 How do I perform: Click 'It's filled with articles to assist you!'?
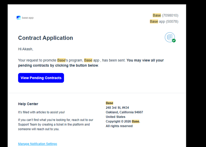point(42,112)
